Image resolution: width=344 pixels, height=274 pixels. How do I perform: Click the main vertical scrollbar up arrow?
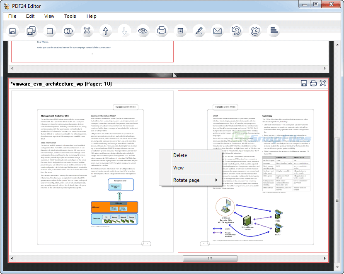click(337, 45)
